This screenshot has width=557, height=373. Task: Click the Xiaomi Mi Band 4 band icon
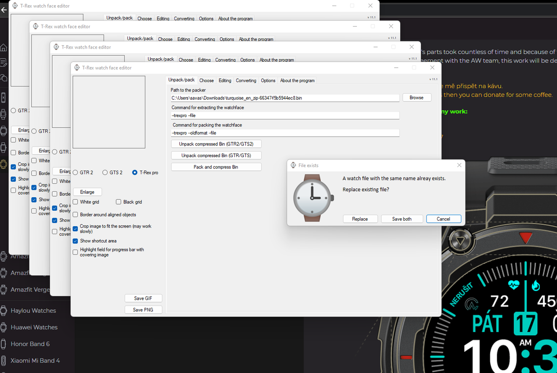(4, 360)
